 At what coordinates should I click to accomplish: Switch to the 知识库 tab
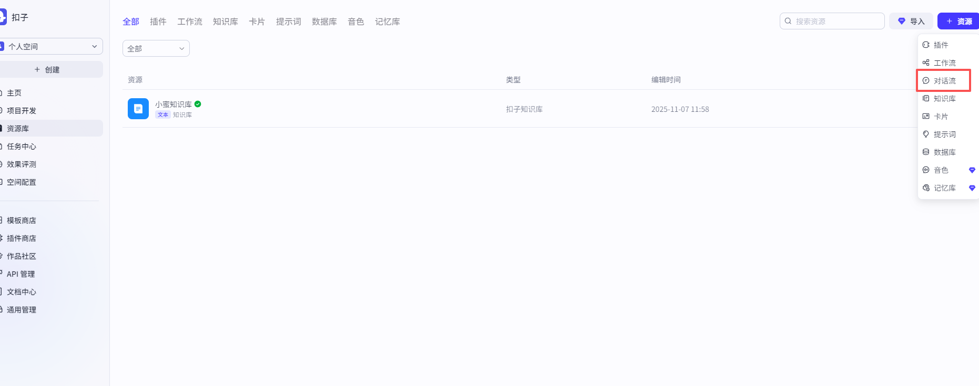[226, 22]
